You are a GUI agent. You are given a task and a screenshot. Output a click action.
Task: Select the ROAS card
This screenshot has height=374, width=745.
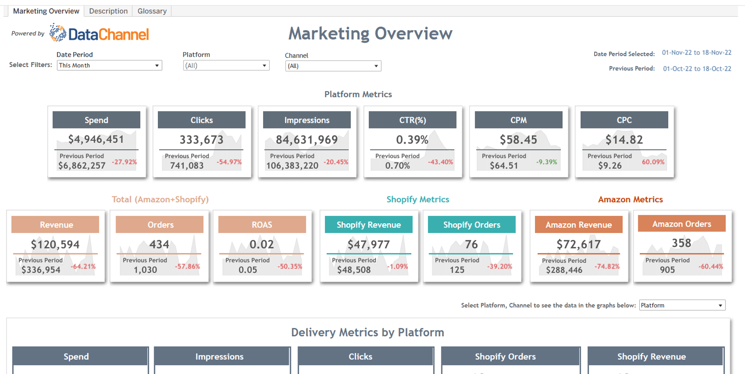262,246
